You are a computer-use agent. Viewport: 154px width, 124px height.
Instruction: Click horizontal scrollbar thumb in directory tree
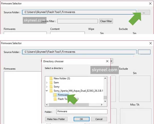(x=69, y=105)
